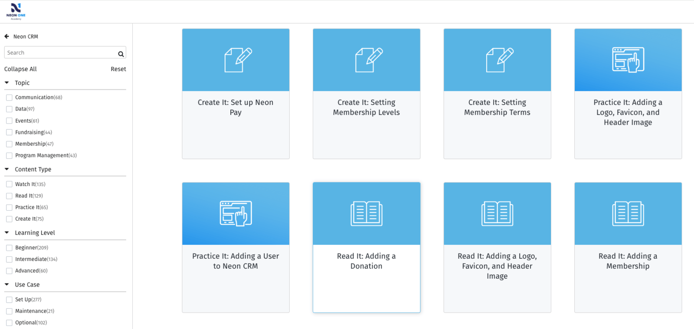The width and height of the screenshot is (694, 329).
Task: Open Create It: Setting Membership Levels title
Action: click(x=367, y=107)
